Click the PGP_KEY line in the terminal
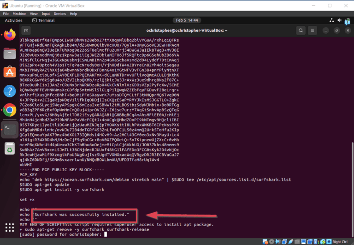The image size is (354, 245). click(x=28, y=175)
